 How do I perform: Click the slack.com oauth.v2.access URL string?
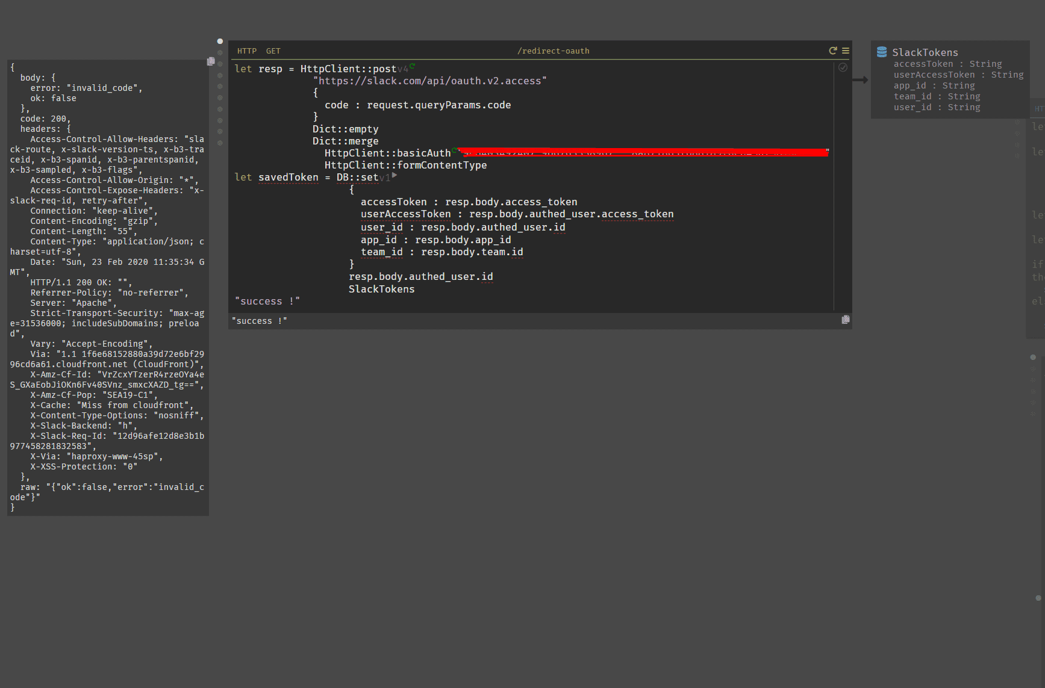pyautogui.click(x=430, y=81)
